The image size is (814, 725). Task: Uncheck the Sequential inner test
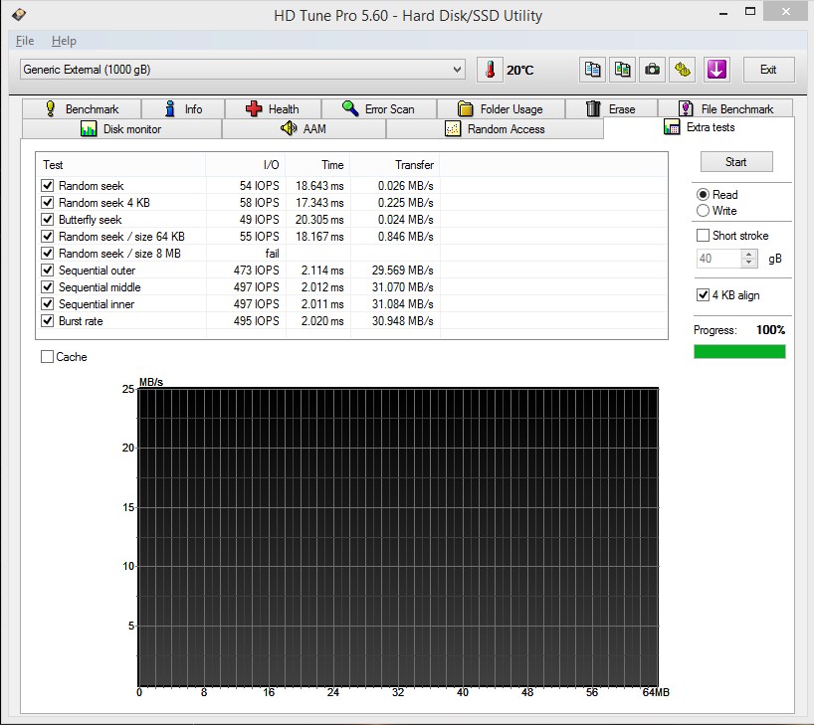(47, 303)
